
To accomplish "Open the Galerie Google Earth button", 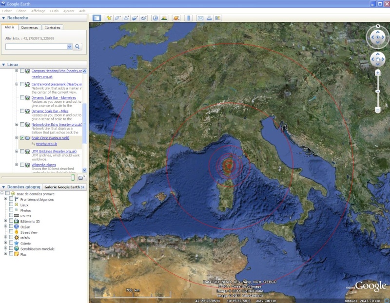I will point(64,187).
